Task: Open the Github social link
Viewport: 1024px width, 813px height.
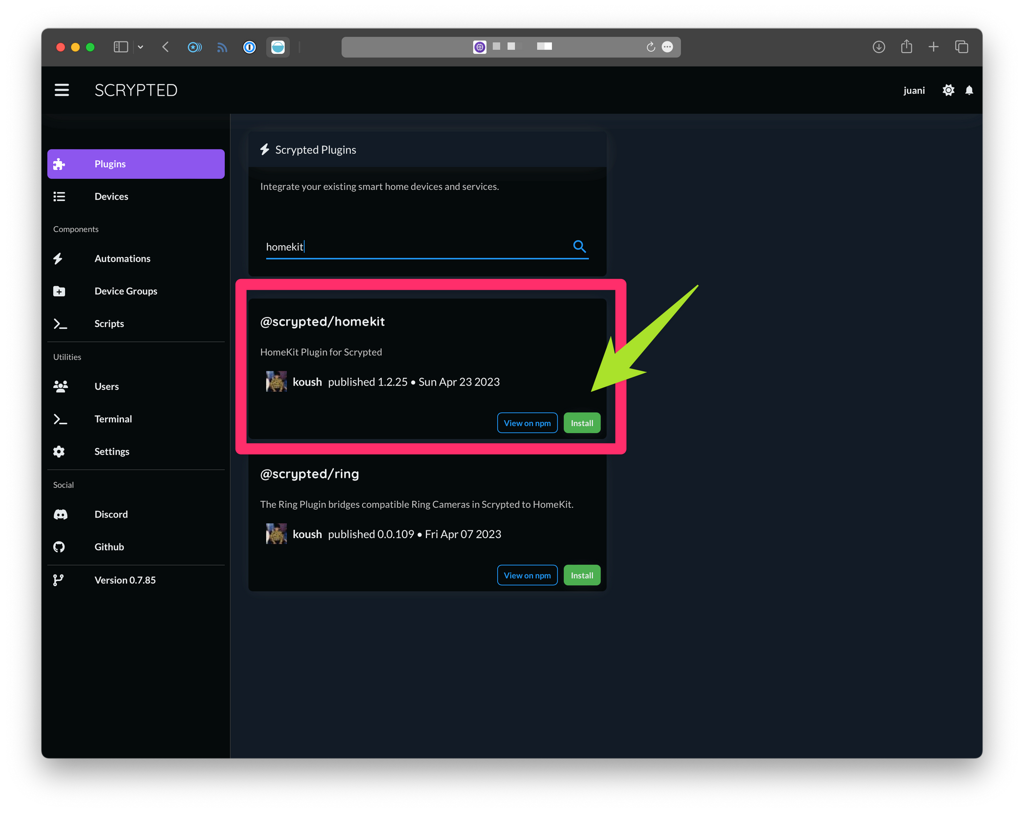Action: pyautogui.click(x=136, y=547)
